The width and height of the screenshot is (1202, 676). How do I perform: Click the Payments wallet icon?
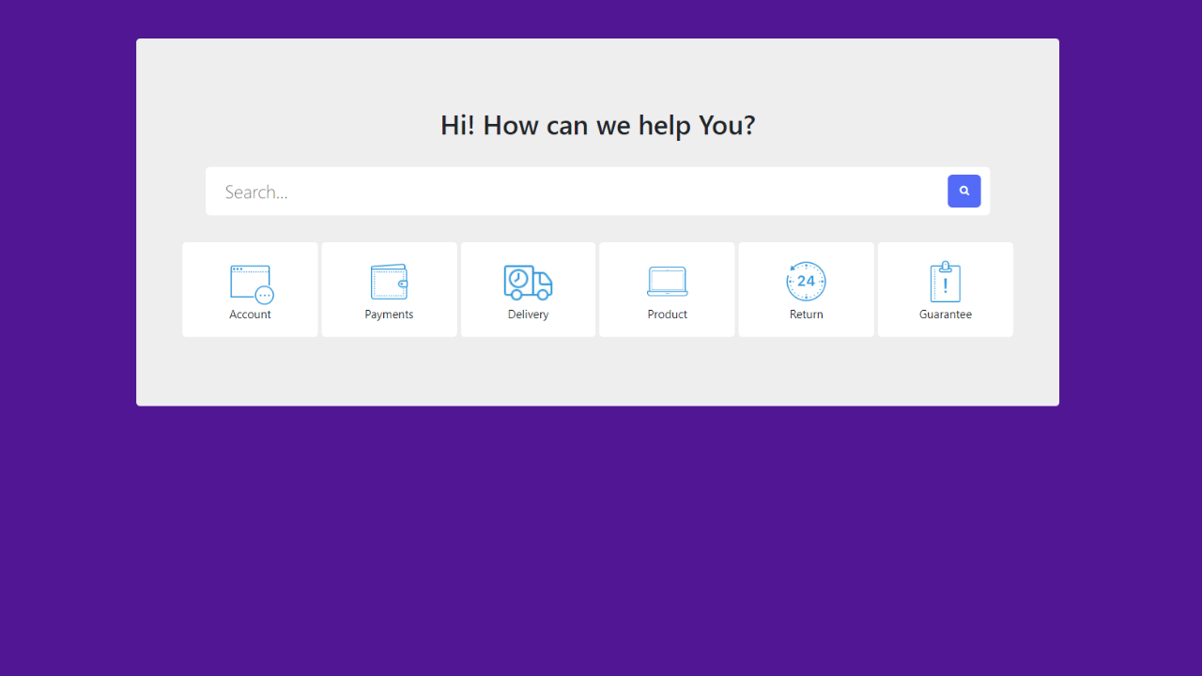click(x=389, y=281)
